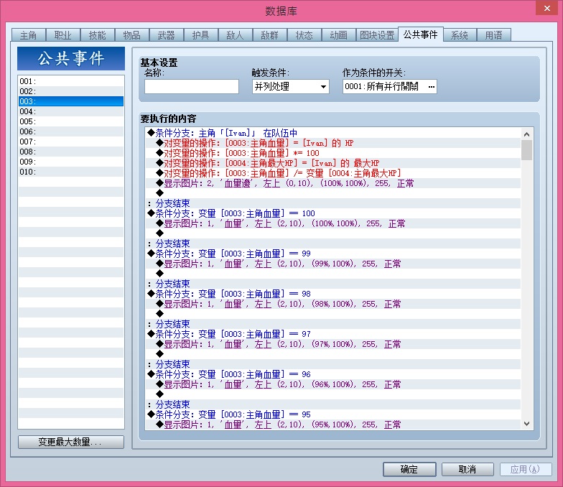Select the 显示图片 2 血量槽 line

pyautogui.click(x=333, y=183)
